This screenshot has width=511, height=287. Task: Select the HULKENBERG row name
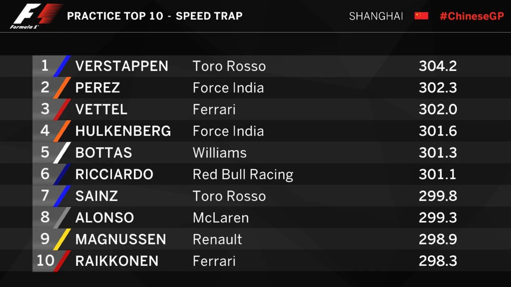[x=123, y=131]
